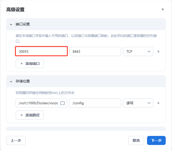Browse folders with the folder icon
The width and height of the screenshot is (172, 150).
pyautogui.click(x=63, y=103)
